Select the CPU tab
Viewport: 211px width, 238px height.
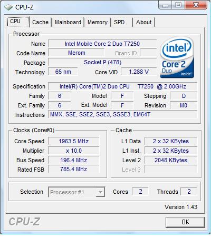(x=18, y=22)
